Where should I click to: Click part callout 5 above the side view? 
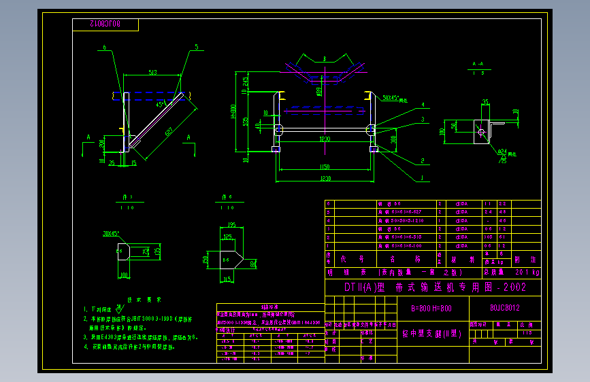(197, 47)
